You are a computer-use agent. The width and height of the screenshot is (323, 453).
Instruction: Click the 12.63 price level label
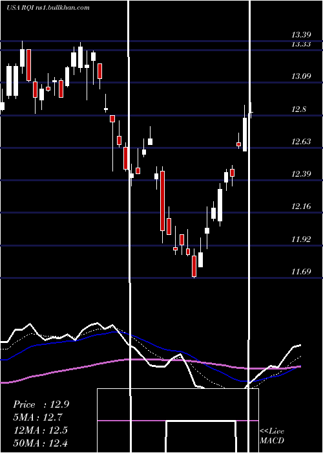(x=301, y=142)
